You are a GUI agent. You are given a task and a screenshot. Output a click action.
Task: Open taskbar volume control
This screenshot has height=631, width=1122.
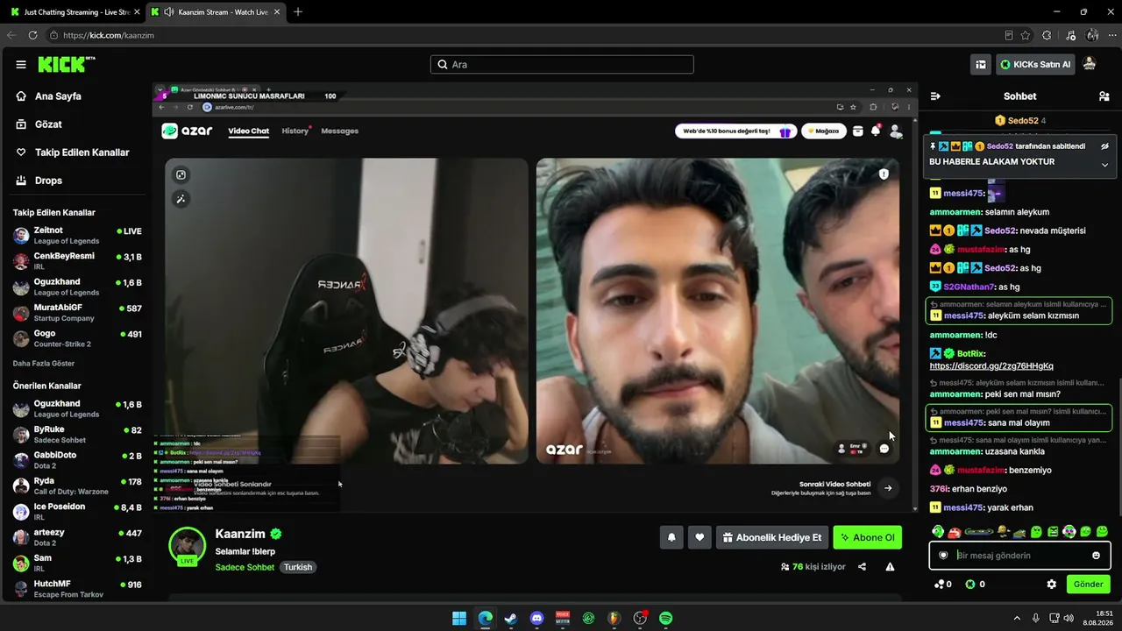(1069, 619)
